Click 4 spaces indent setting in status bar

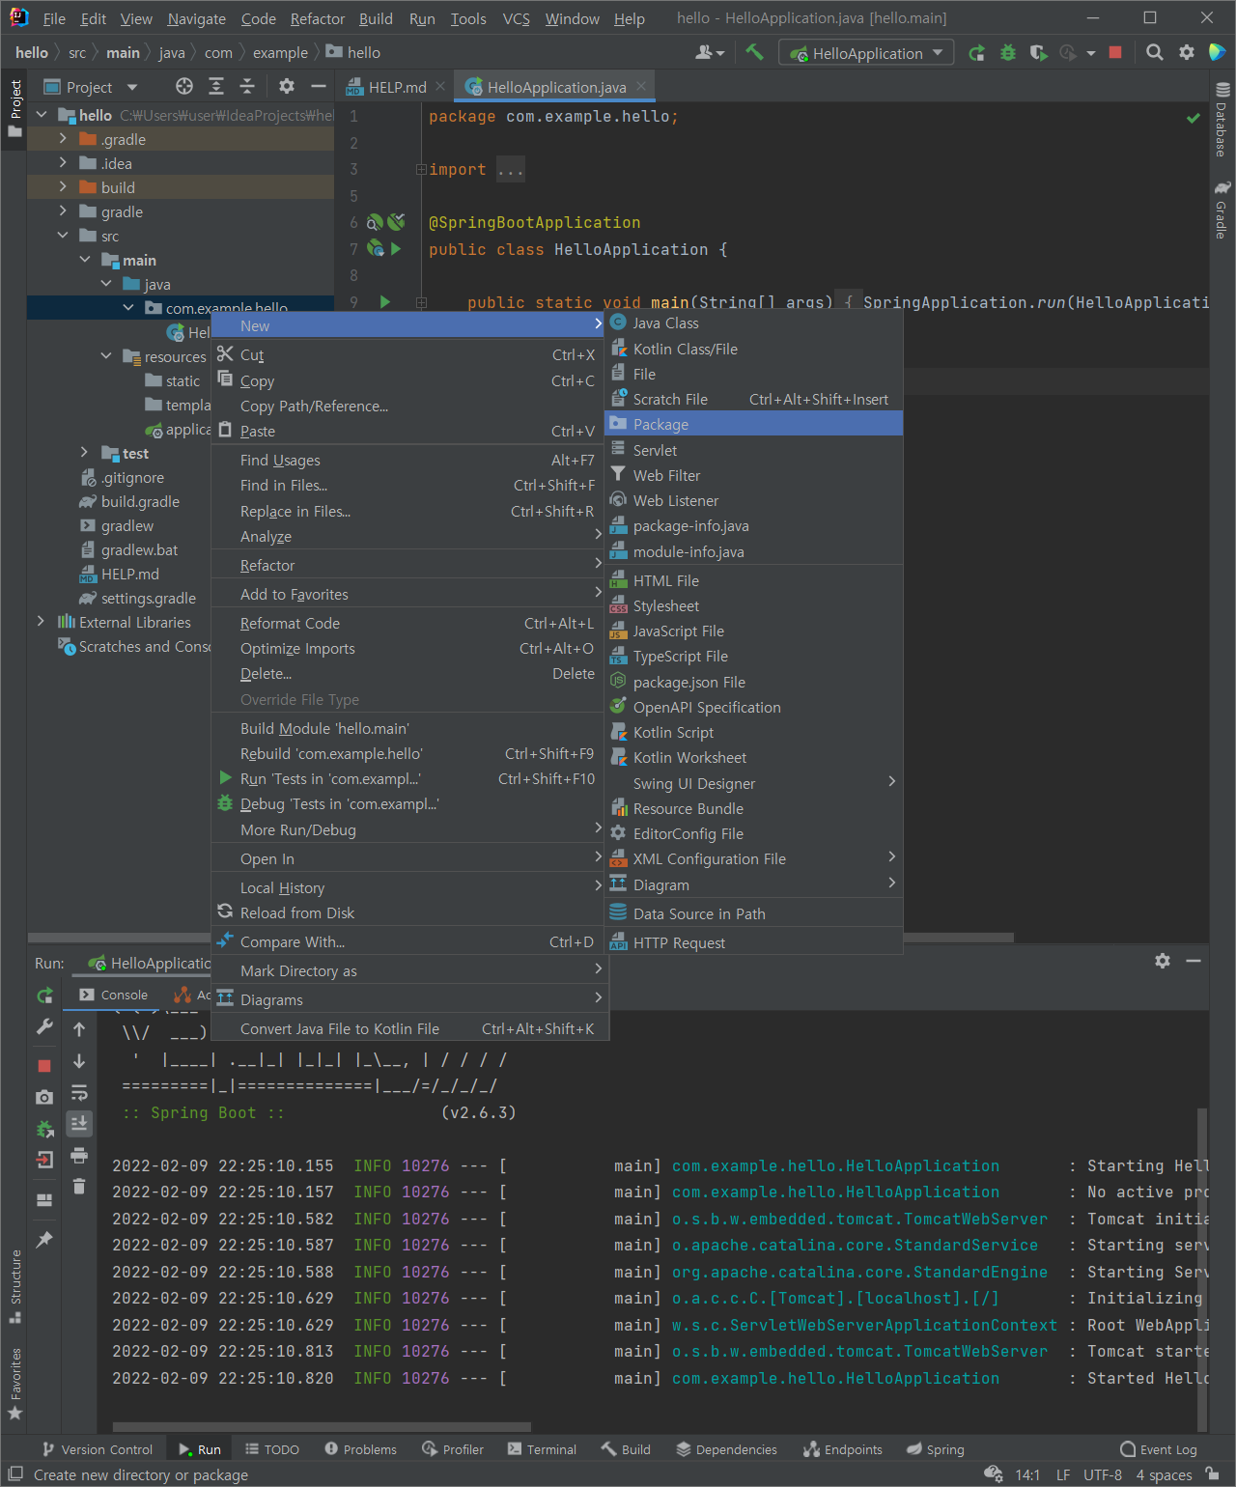(1164, 1474)
